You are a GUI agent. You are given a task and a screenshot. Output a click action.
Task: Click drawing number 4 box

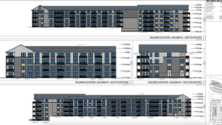point(130,83)
